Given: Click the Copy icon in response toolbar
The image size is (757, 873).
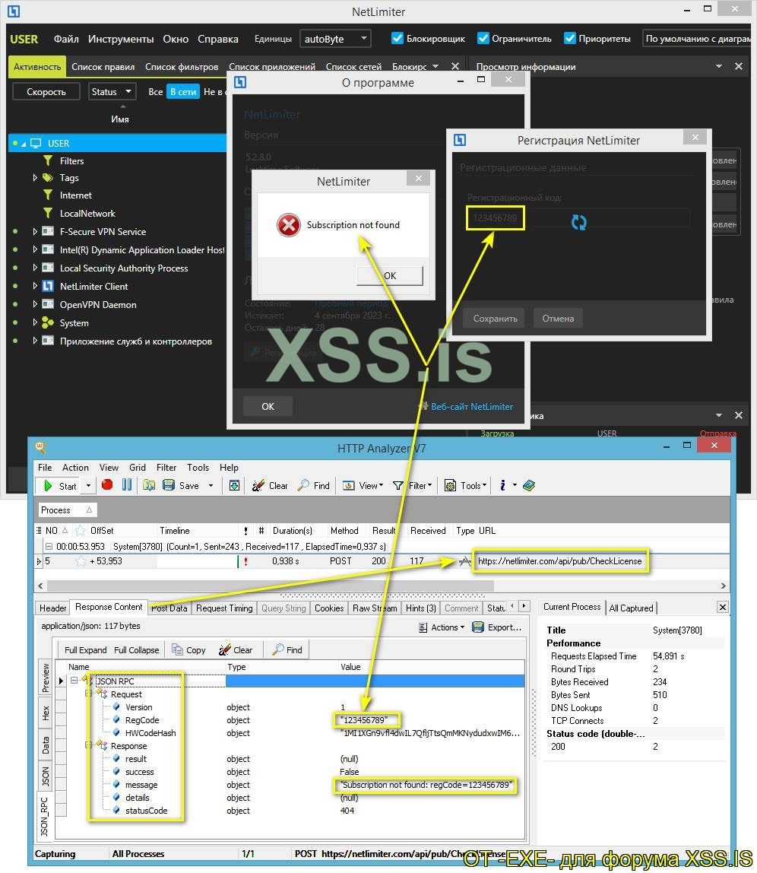Looking at the screenshot, I should 178,649.
